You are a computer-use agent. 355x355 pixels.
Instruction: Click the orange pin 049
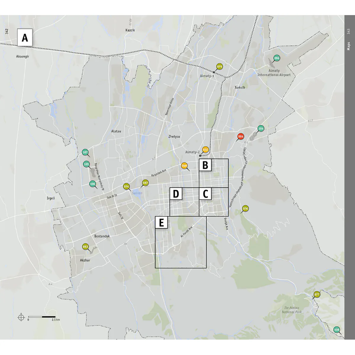tap(185, 166)
